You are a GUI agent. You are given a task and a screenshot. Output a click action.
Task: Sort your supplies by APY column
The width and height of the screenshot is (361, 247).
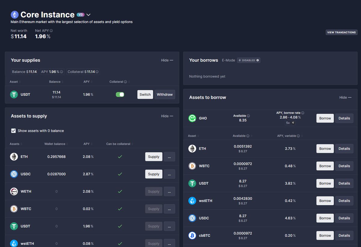point(88,82)
